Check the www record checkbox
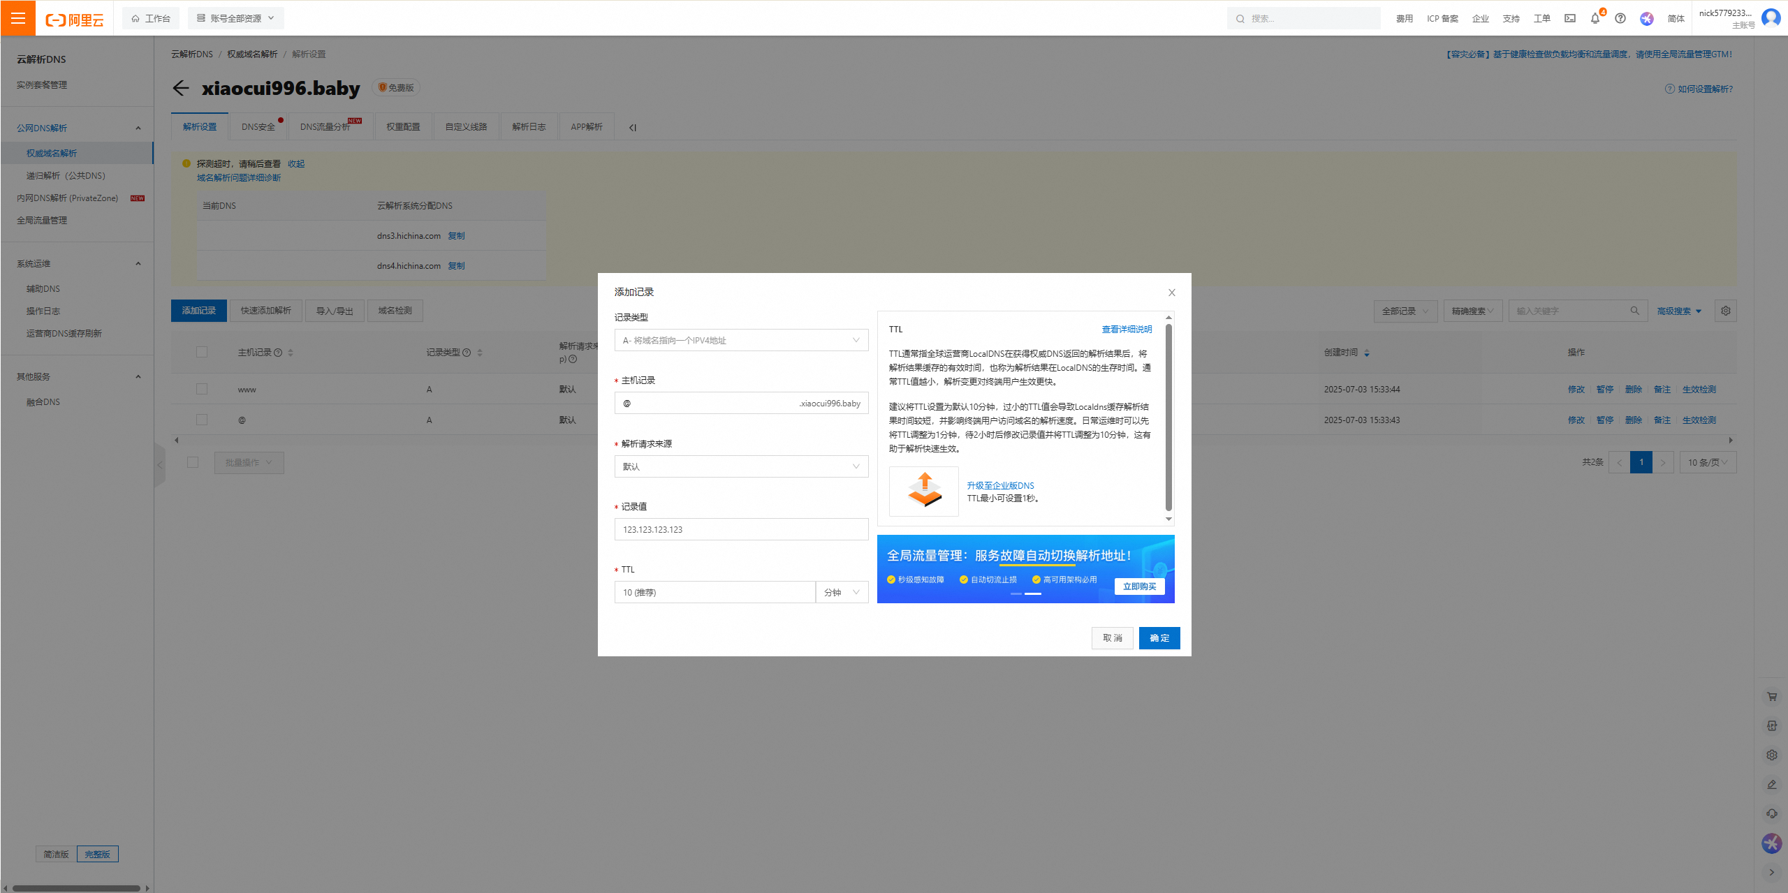This screenshot has height=893, width=1788. pyautogui.click(x=202, y=389)
